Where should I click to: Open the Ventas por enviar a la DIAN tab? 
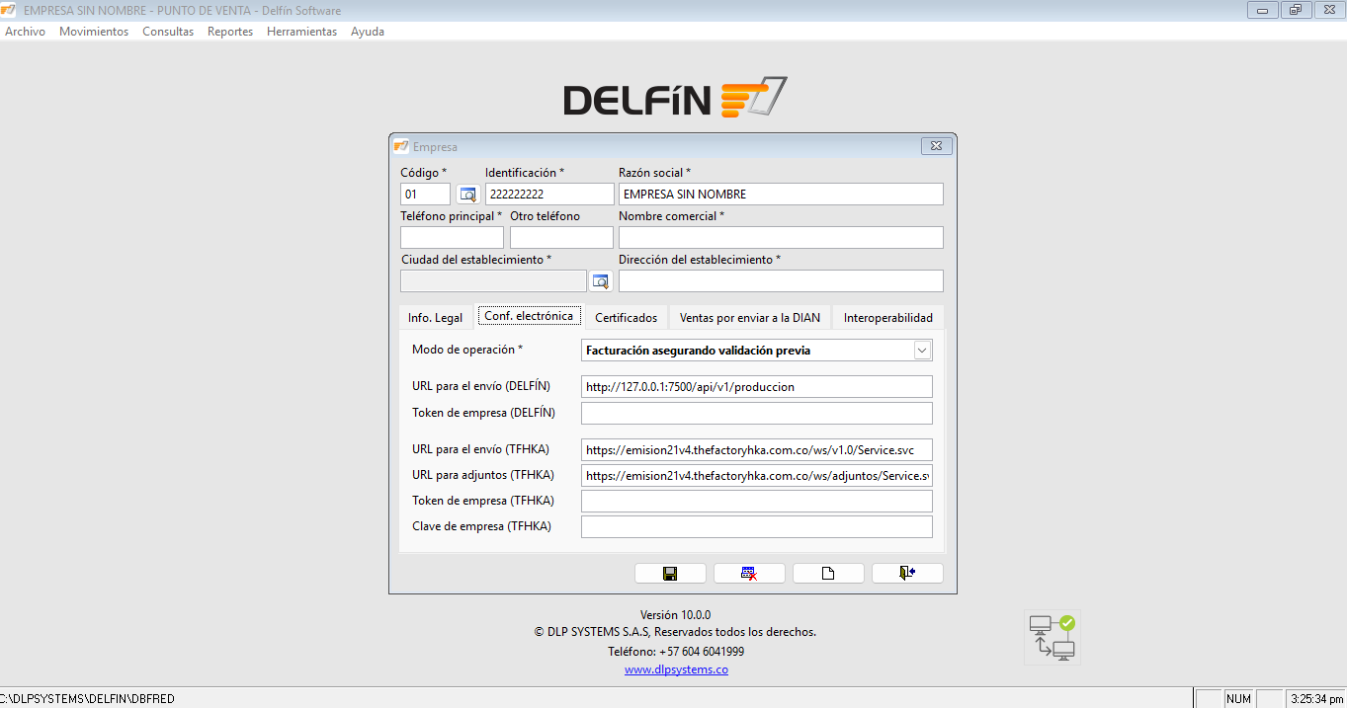(750, 318)
